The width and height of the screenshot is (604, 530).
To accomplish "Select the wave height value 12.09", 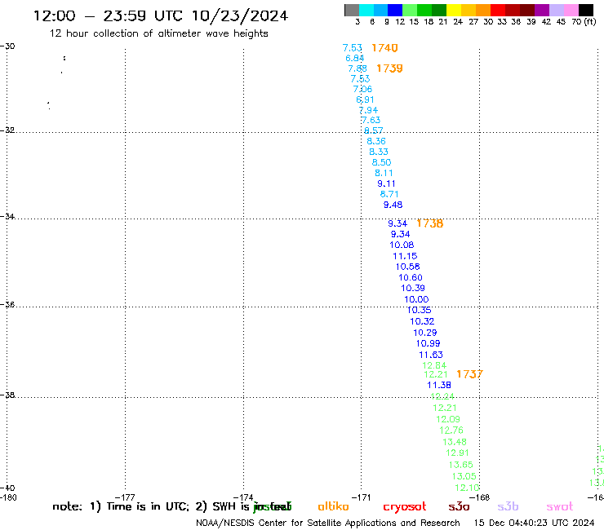I will (448, 419).
